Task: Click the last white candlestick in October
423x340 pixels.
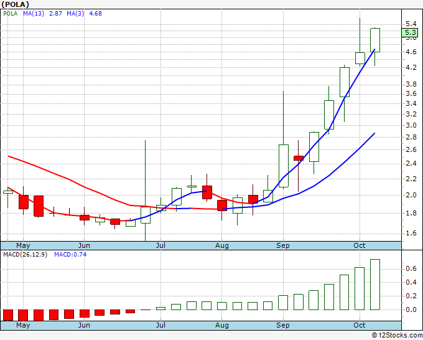Action: [x=375, y=39]
